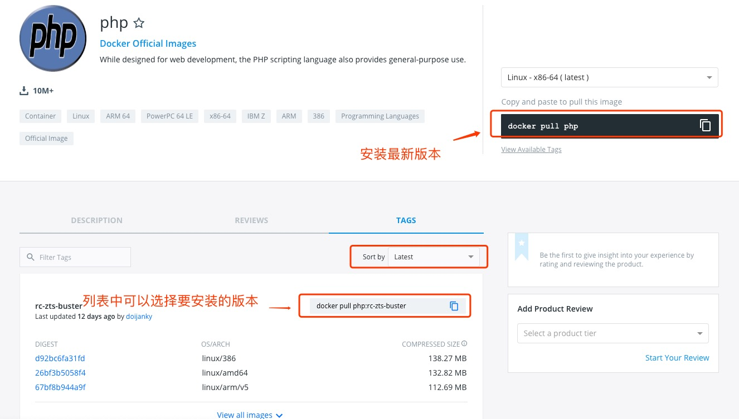The image size is (739, 419).
Task: Click the View Available Tags link
Action: pos(531,149)
